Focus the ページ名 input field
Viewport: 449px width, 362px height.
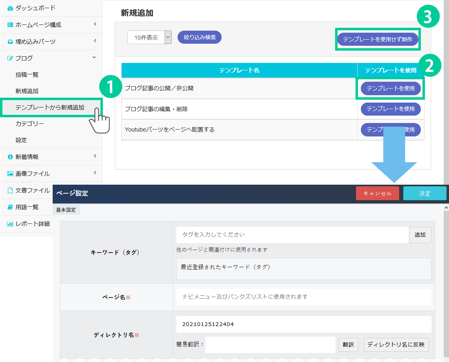pyautogui.click(x=304, y=297)
